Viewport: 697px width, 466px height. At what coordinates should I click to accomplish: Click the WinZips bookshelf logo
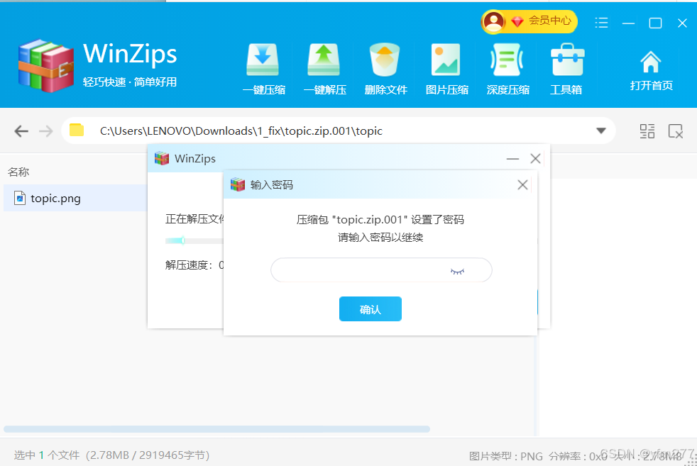(46, 66)
